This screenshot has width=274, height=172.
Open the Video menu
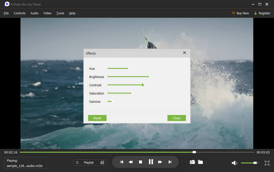(47, 13)
